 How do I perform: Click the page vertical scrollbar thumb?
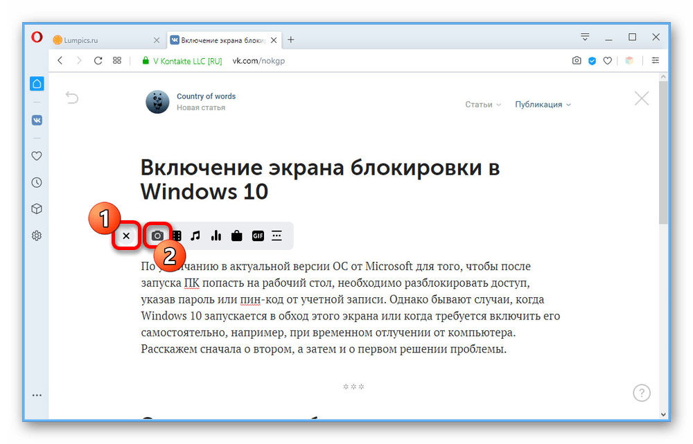click(x=663, y=152)
